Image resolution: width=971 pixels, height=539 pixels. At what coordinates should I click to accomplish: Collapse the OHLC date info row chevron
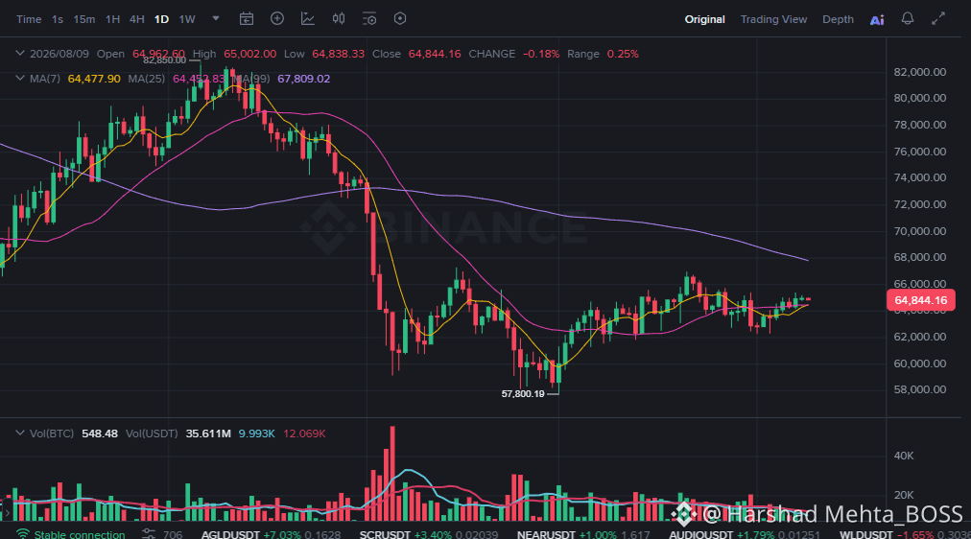(x=20, y=54)
